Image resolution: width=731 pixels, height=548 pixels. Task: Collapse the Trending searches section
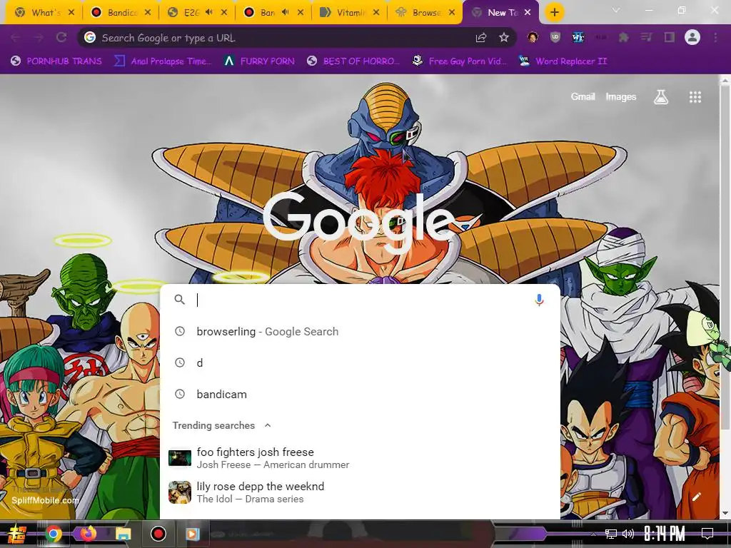click(x=268, y=425)
